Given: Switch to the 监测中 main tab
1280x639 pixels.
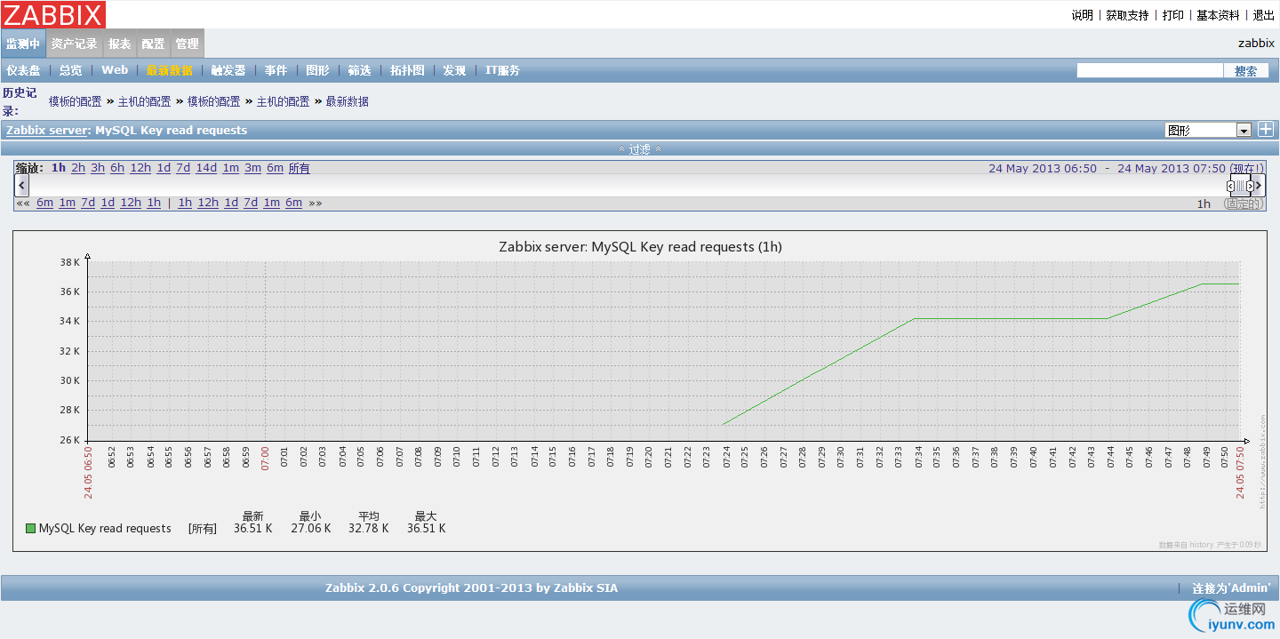Looking at the screenshot, I should [23, 44].
